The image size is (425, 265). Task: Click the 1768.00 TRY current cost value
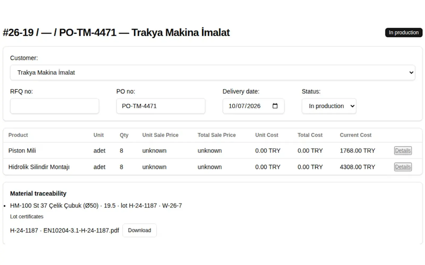pos(357,151)
